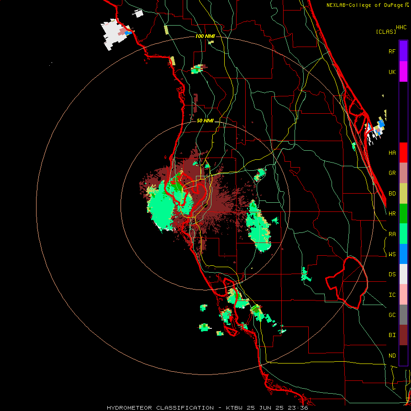
Task: Click the DS legend label
Action: click(392, 274)
